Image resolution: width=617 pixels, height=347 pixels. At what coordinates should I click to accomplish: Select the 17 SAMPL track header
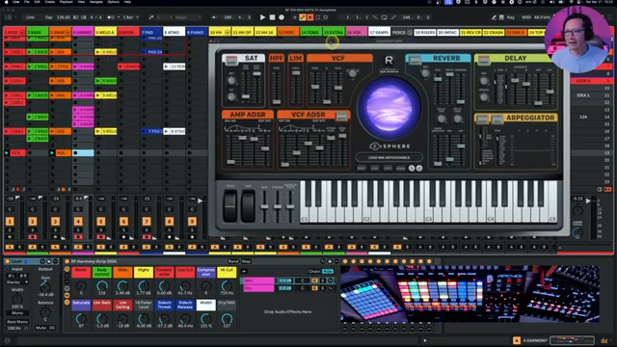point(379,32)
